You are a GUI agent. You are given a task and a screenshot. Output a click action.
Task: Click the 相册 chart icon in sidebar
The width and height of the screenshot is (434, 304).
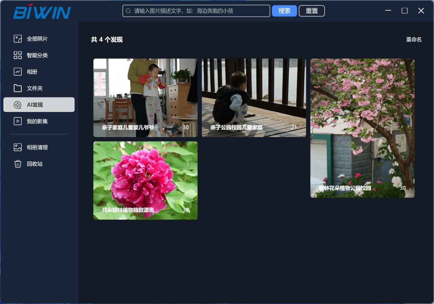(x=17, y=72)
